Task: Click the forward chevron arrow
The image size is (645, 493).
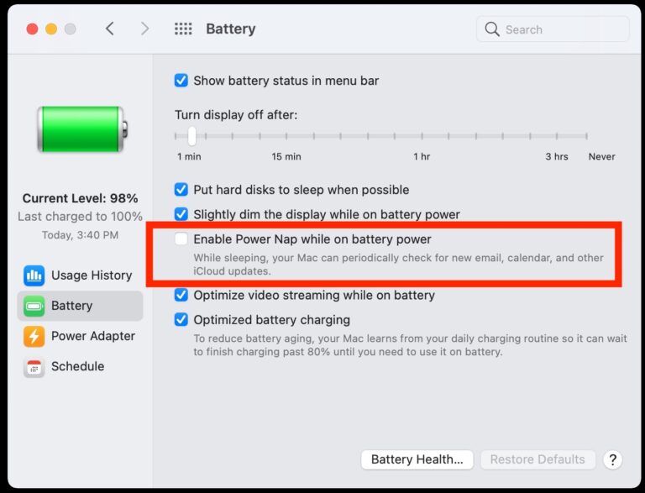Action: pyautogui.click(x=144, y=29)
